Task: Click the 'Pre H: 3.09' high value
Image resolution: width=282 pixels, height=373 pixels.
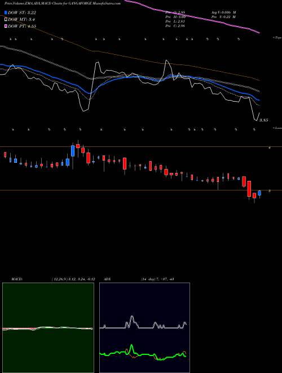Action: click(x=175, y=17)
